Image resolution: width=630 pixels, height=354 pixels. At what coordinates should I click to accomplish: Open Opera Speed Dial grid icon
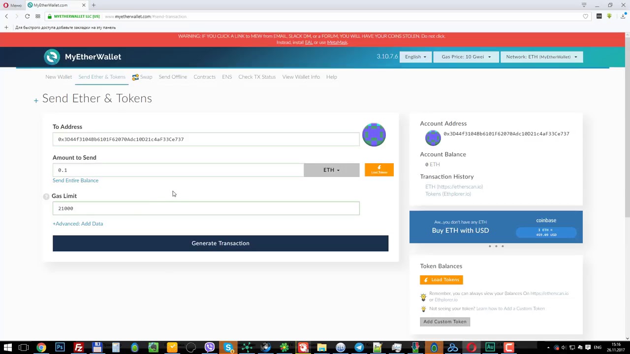pyautogui.click(x=37, y=16)
